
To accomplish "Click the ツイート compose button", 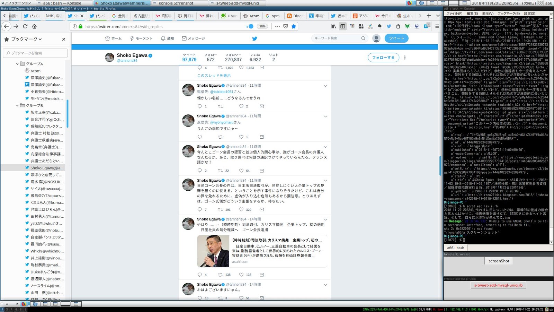I will point(396,38).
